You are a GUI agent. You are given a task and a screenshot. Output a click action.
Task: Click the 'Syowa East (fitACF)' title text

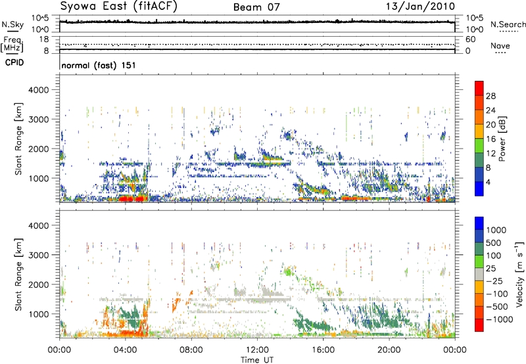click(118, 6)
